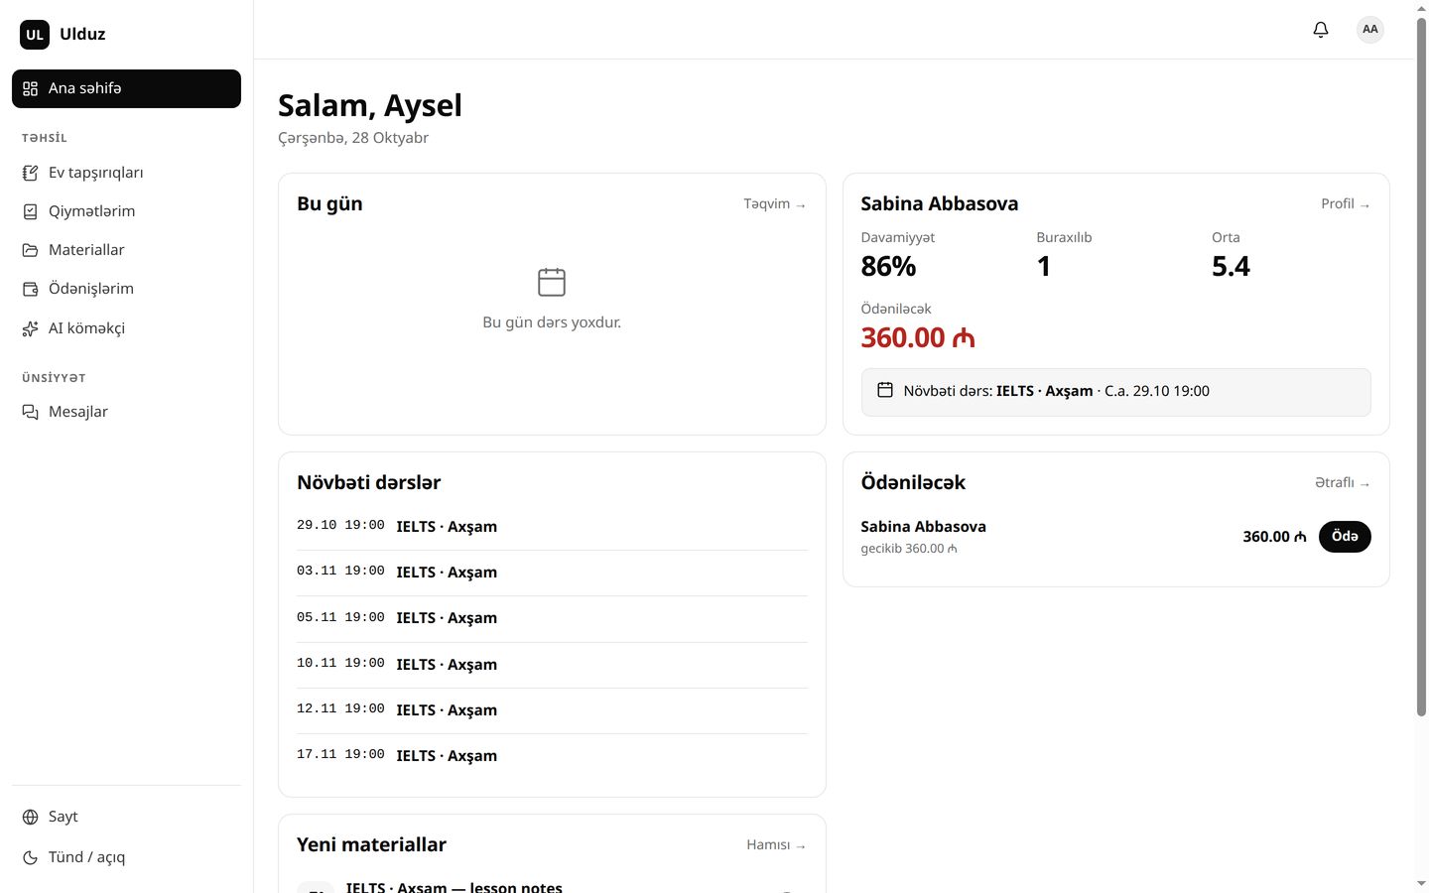Click the Mesajlar chat bubbles icon
Screen dimensions: 1429x893
(x=31, y=412)
